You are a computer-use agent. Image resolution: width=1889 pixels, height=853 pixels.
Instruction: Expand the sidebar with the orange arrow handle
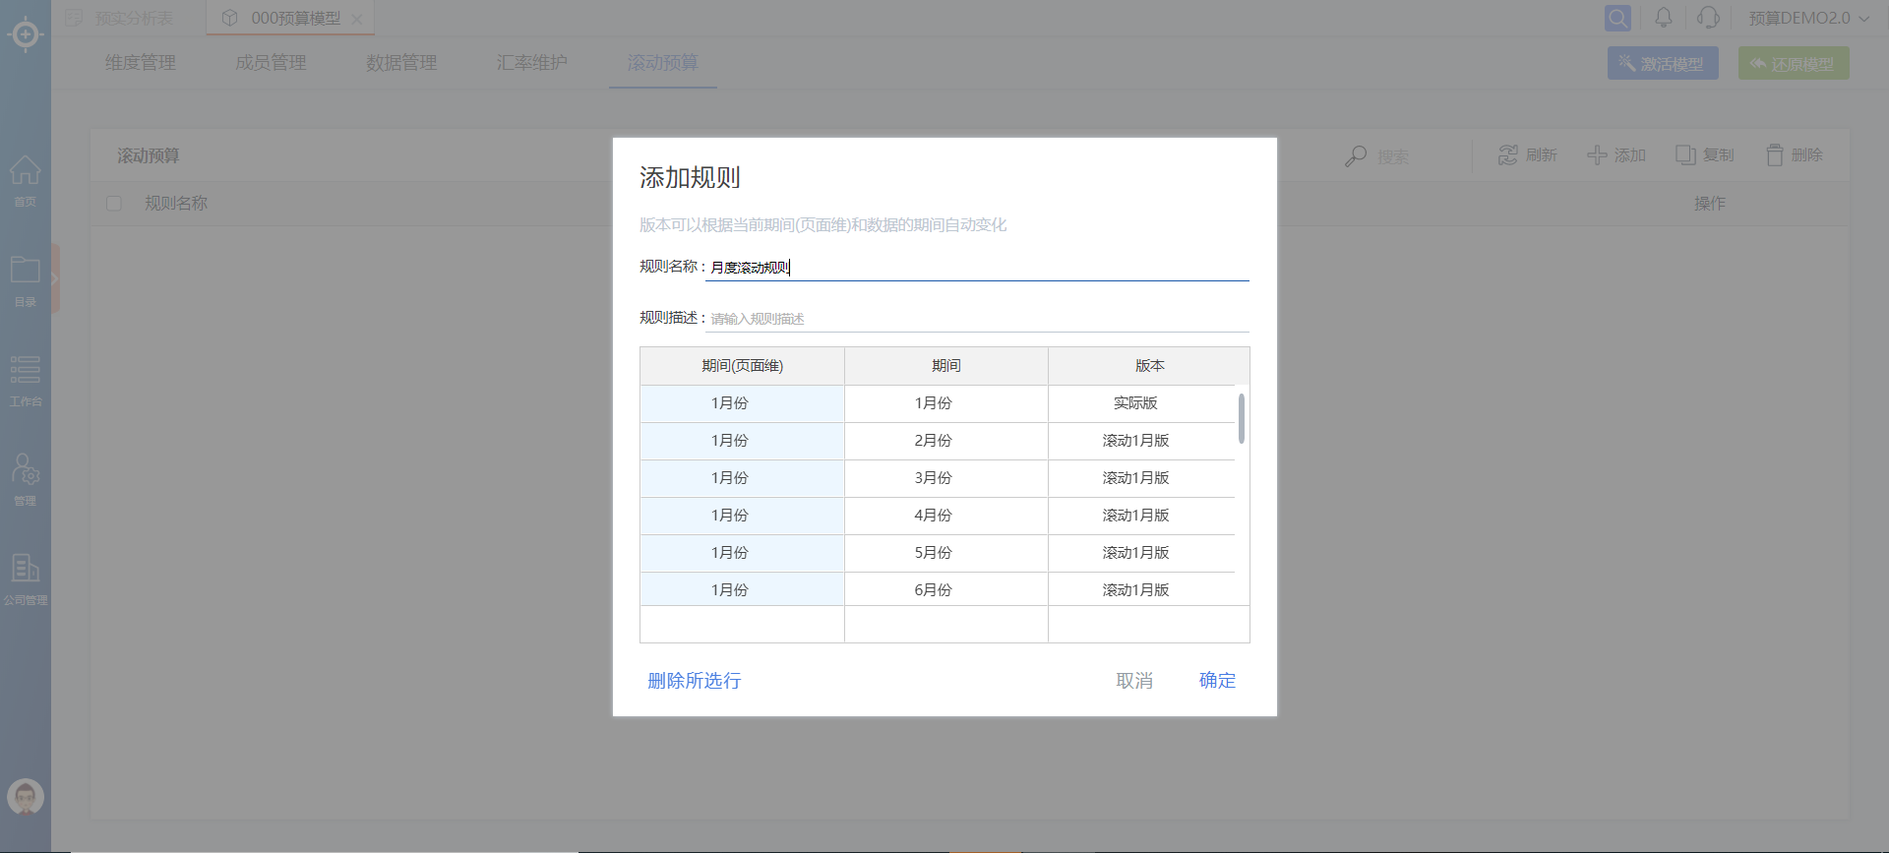point(55,278)
